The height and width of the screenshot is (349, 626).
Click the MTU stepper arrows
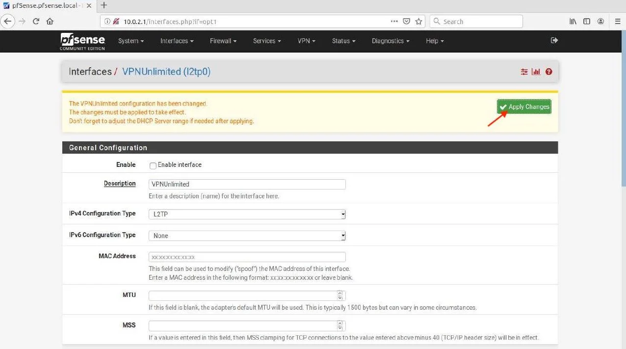click(x=339, y=295)
